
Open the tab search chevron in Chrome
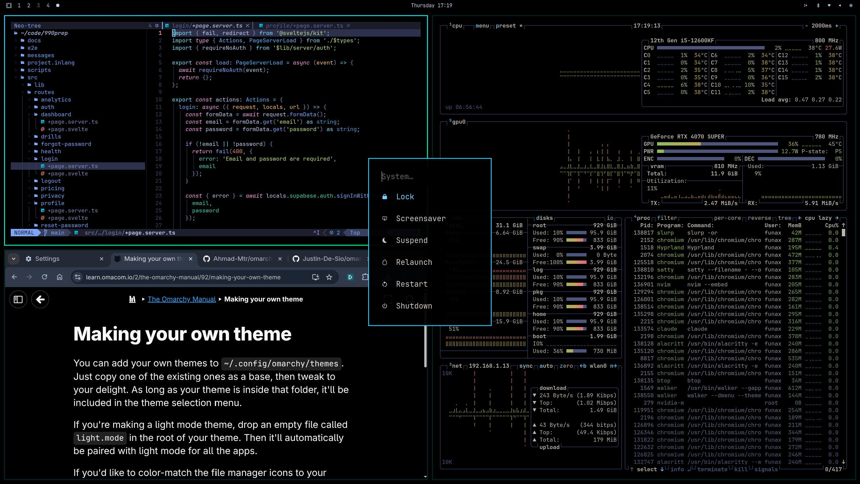14,259
